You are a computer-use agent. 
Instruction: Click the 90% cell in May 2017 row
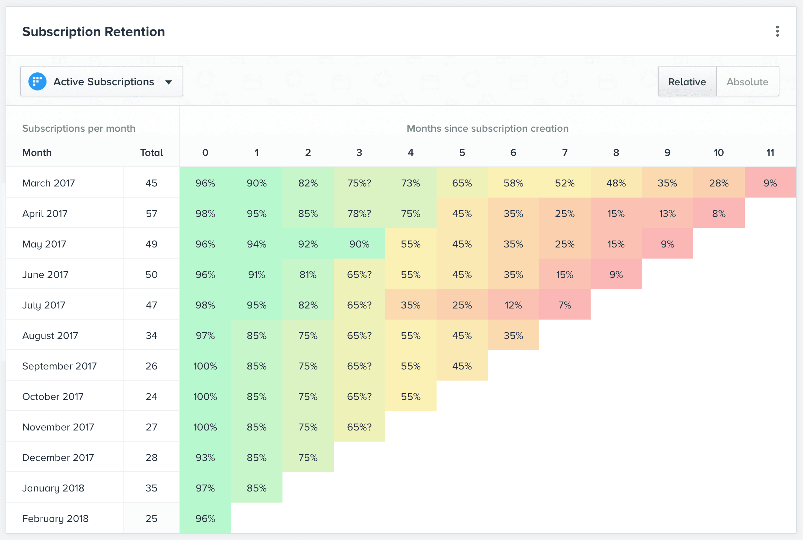tap(360, 243)
